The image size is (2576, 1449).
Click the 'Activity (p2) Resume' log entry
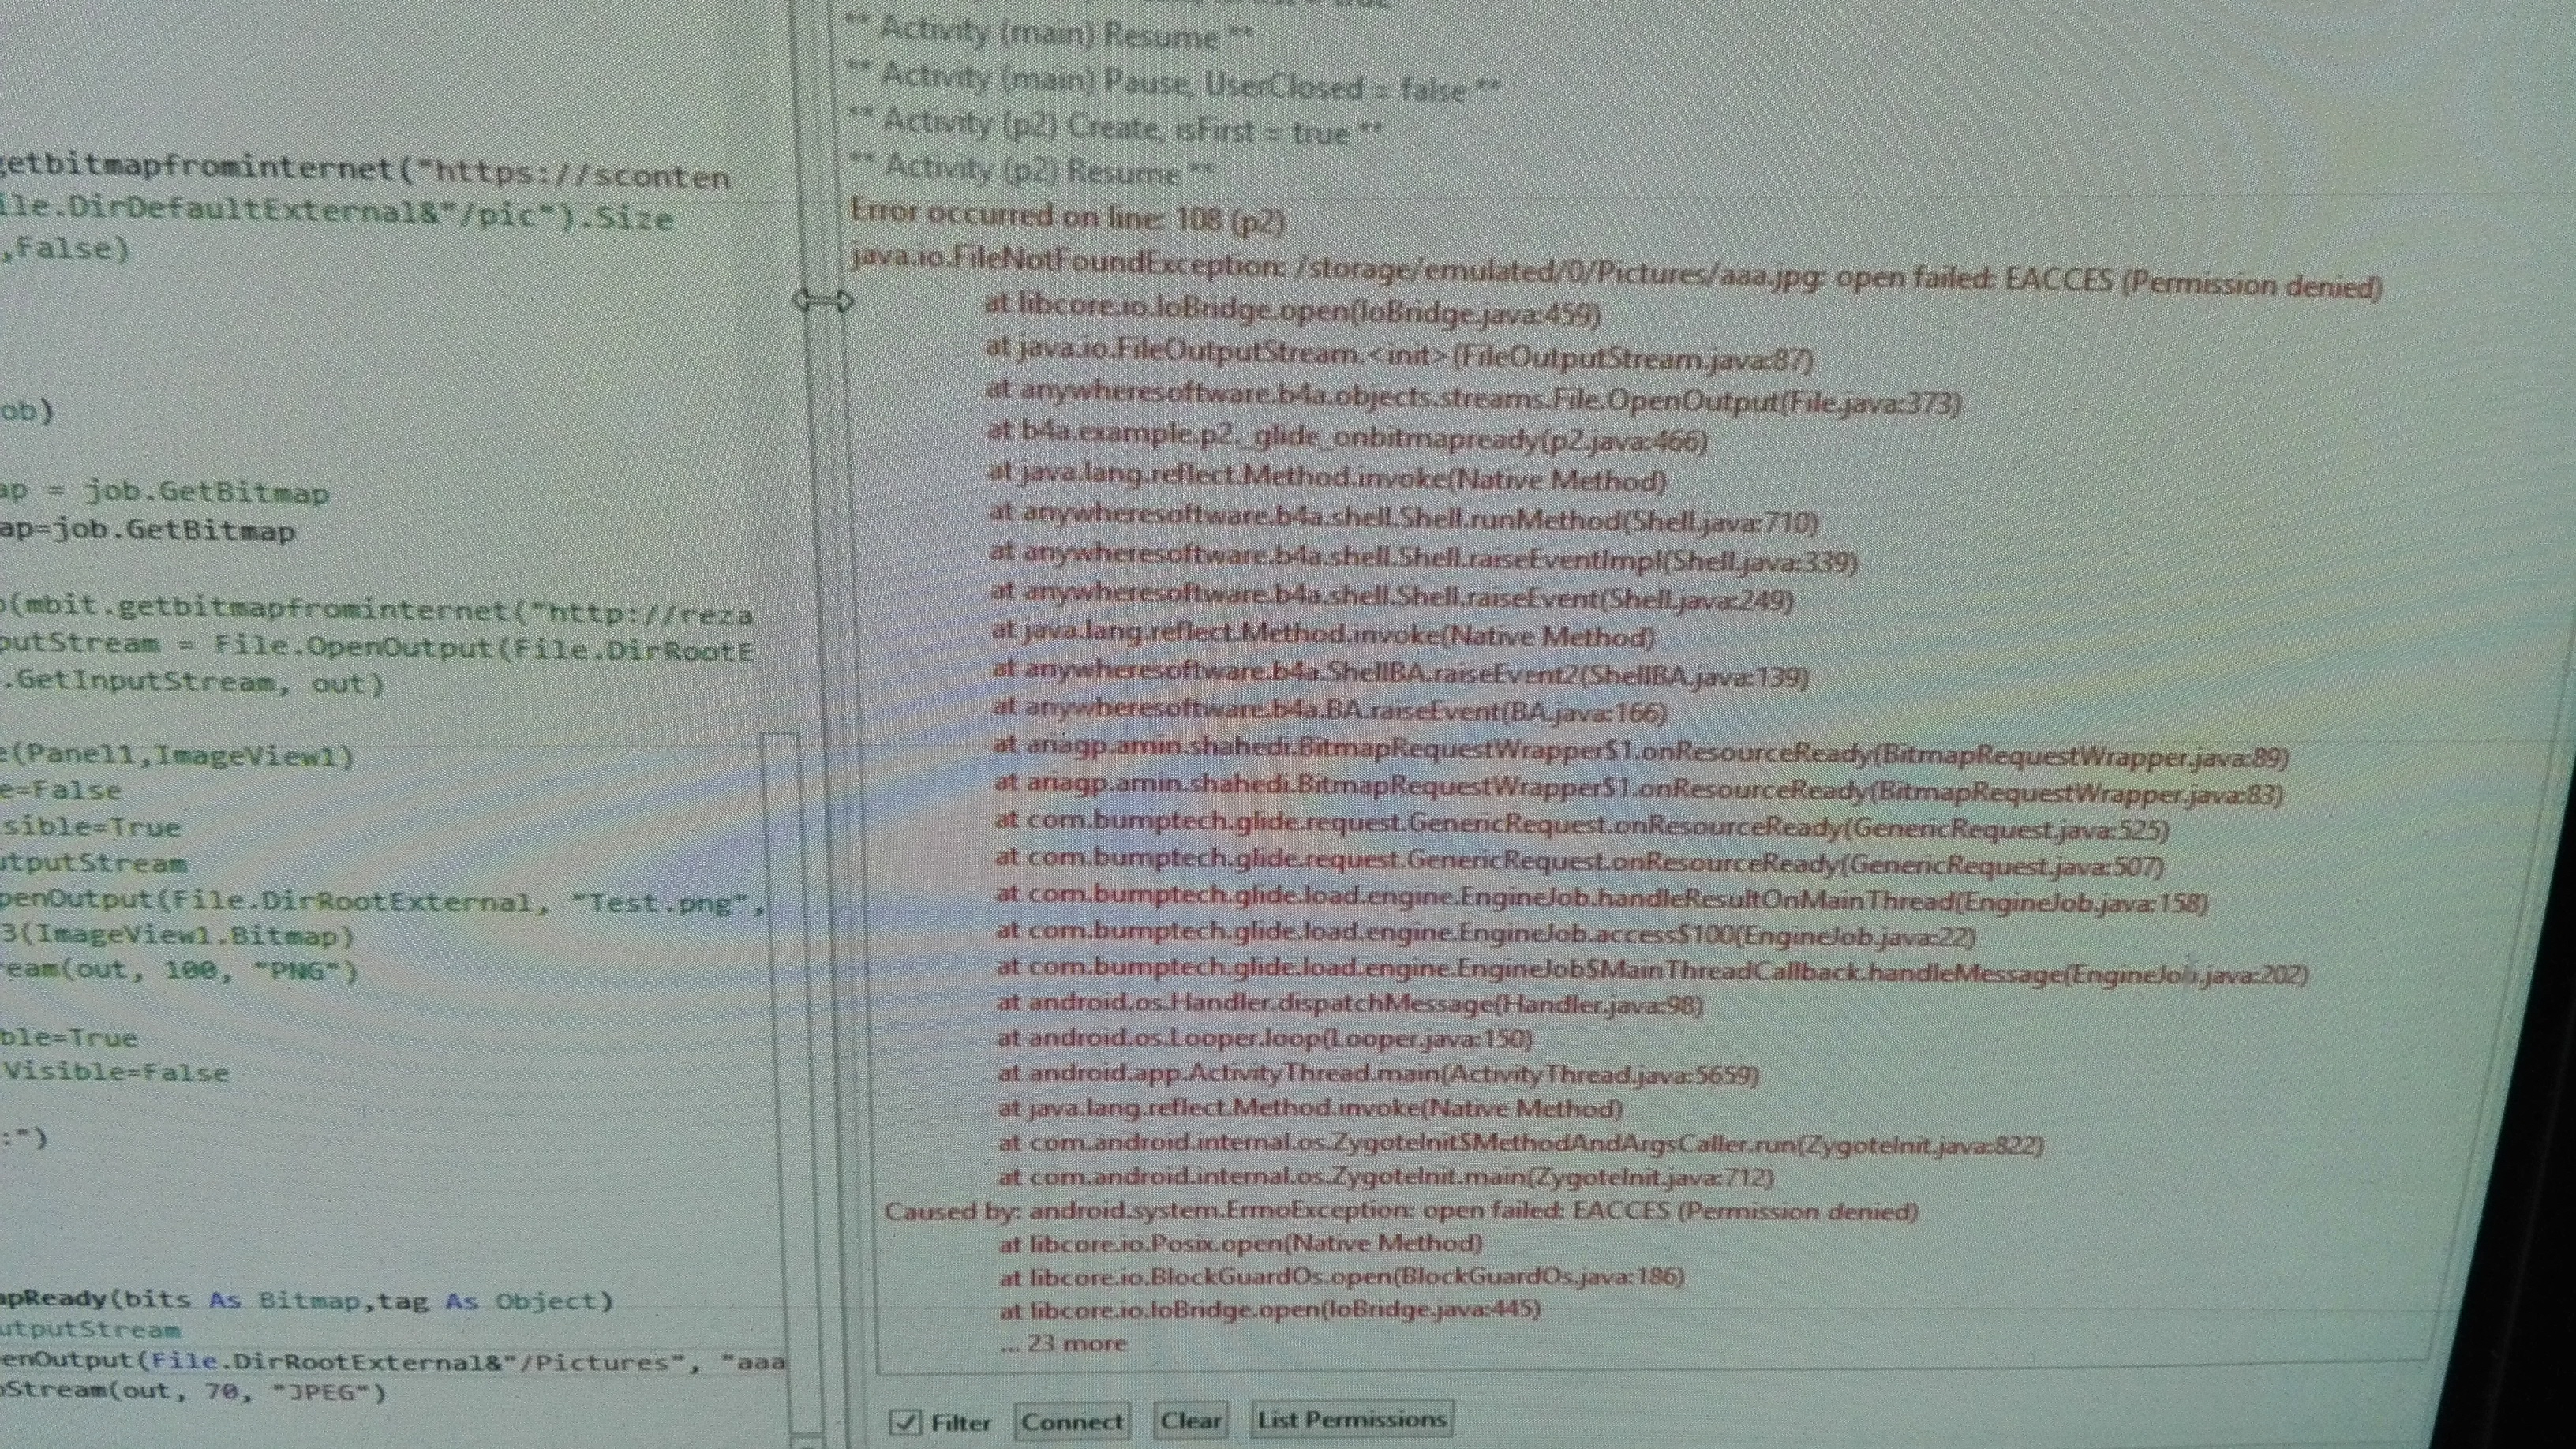[x=1046, y=170]
